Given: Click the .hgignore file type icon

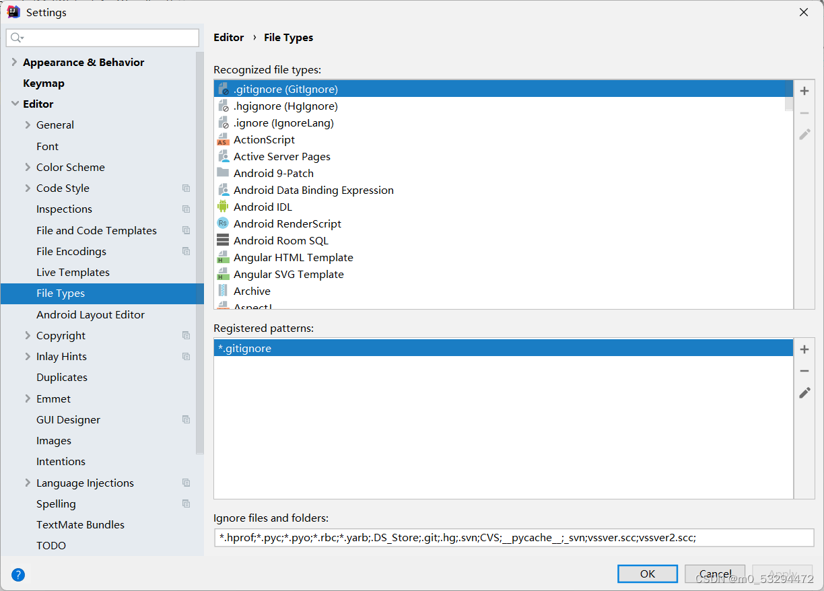Looking at the screenshot, I should (x=223, y=106).
